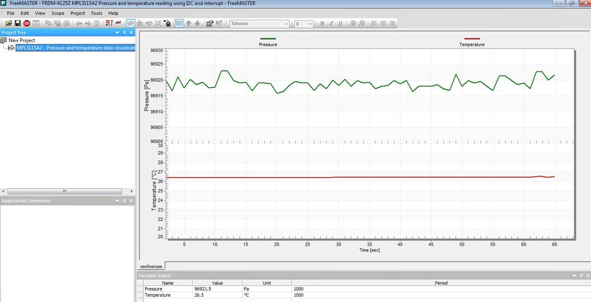Close the Variable Watch panel
The height and width of the screenshot is (302, 591).
(588, 275)
